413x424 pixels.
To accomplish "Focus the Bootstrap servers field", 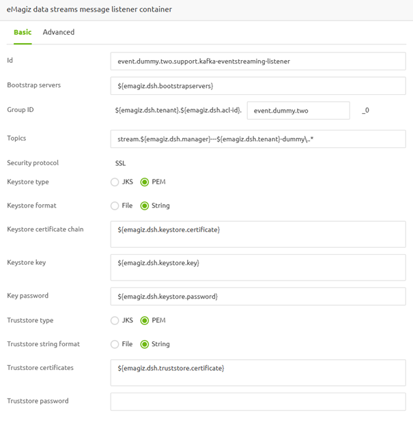I will 258,86.
